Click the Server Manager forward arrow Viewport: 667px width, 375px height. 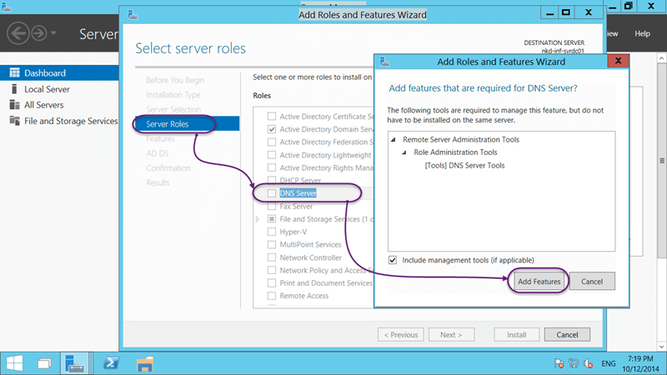(39, 32)
